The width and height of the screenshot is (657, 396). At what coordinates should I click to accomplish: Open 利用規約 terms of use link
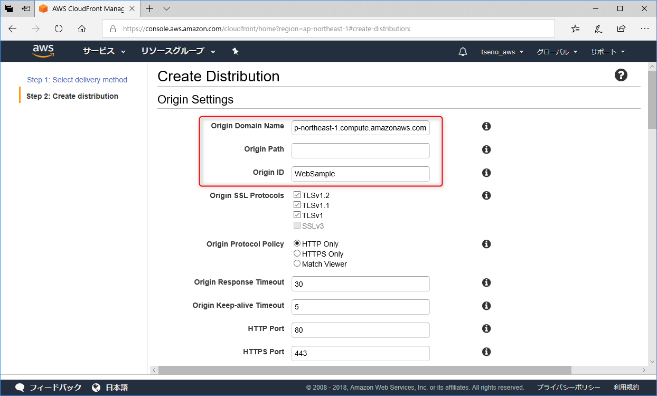626,388
